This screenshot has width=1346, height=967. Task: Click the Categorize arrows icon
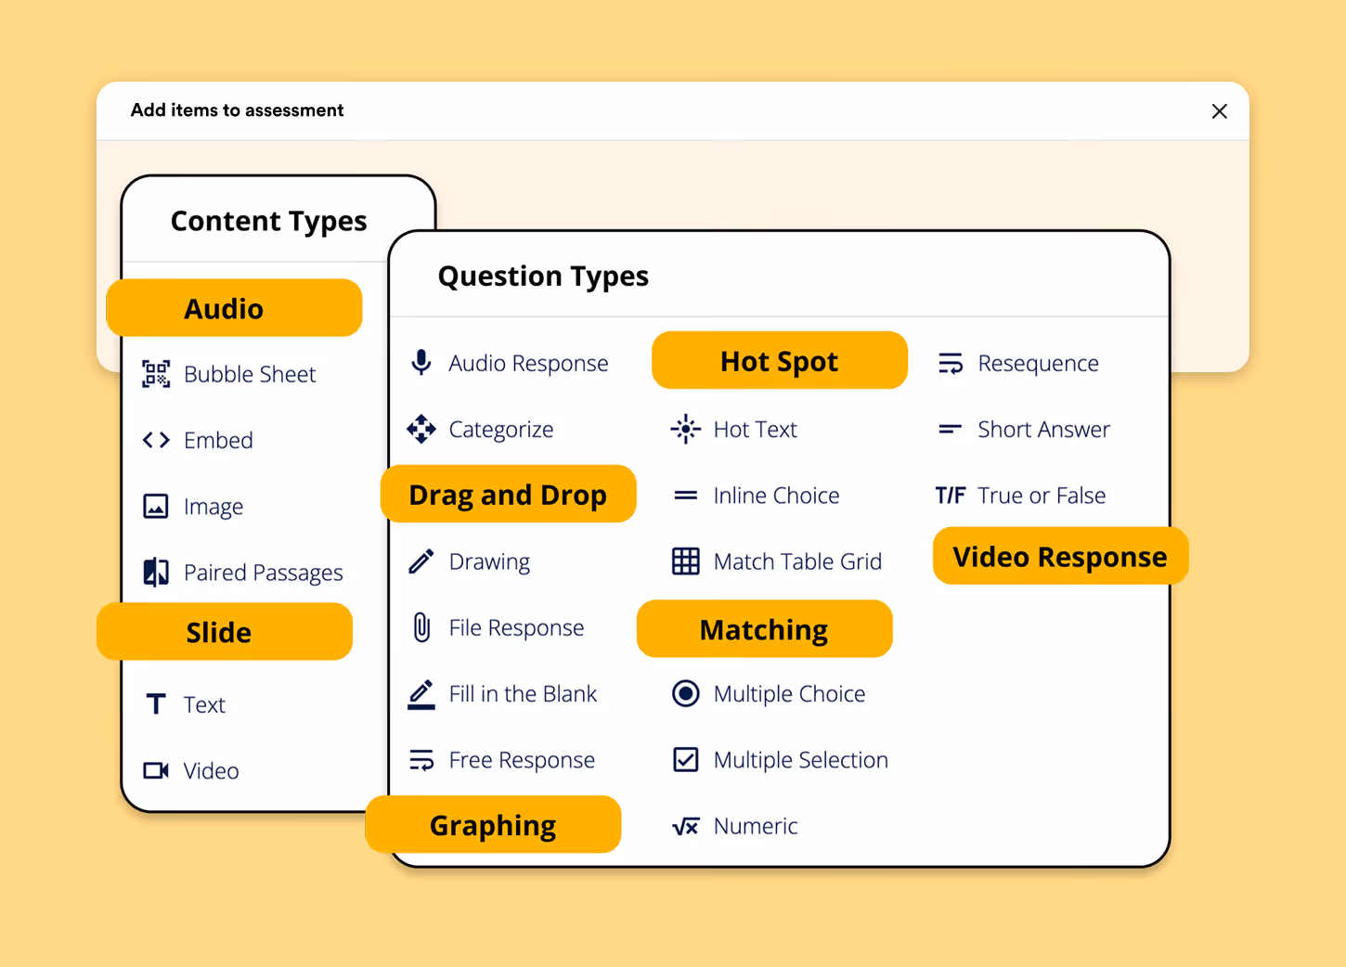421,429
